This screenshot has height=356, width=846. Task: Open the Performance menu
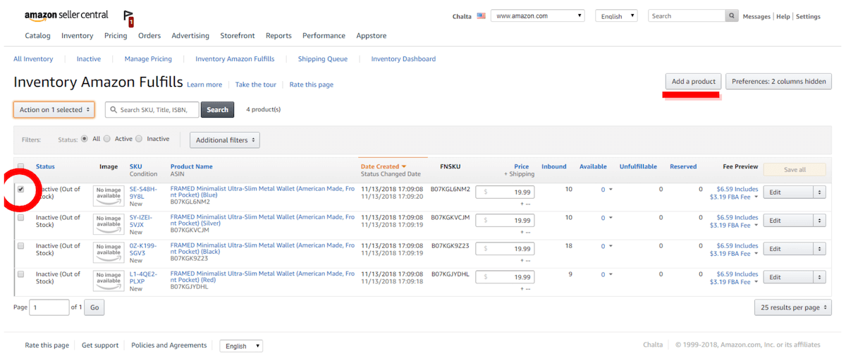click(x=324, y=36)
